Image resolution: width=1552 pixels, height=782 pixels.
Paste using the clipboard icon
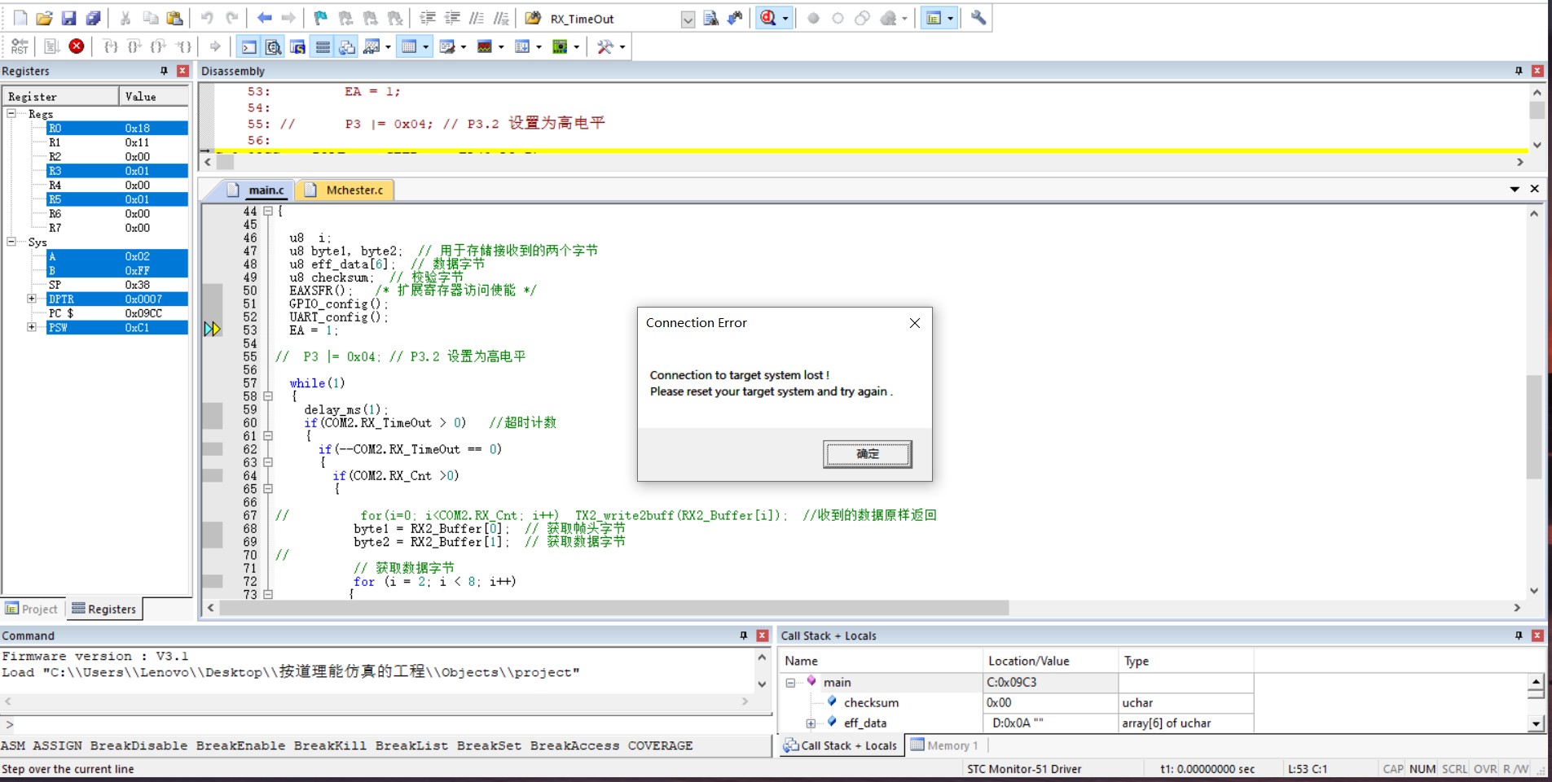pos(174,18)
